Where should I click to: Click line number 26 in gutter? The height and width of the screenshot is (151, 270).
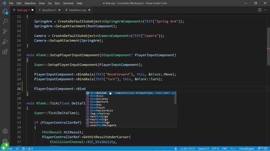(x=19, y=89)
